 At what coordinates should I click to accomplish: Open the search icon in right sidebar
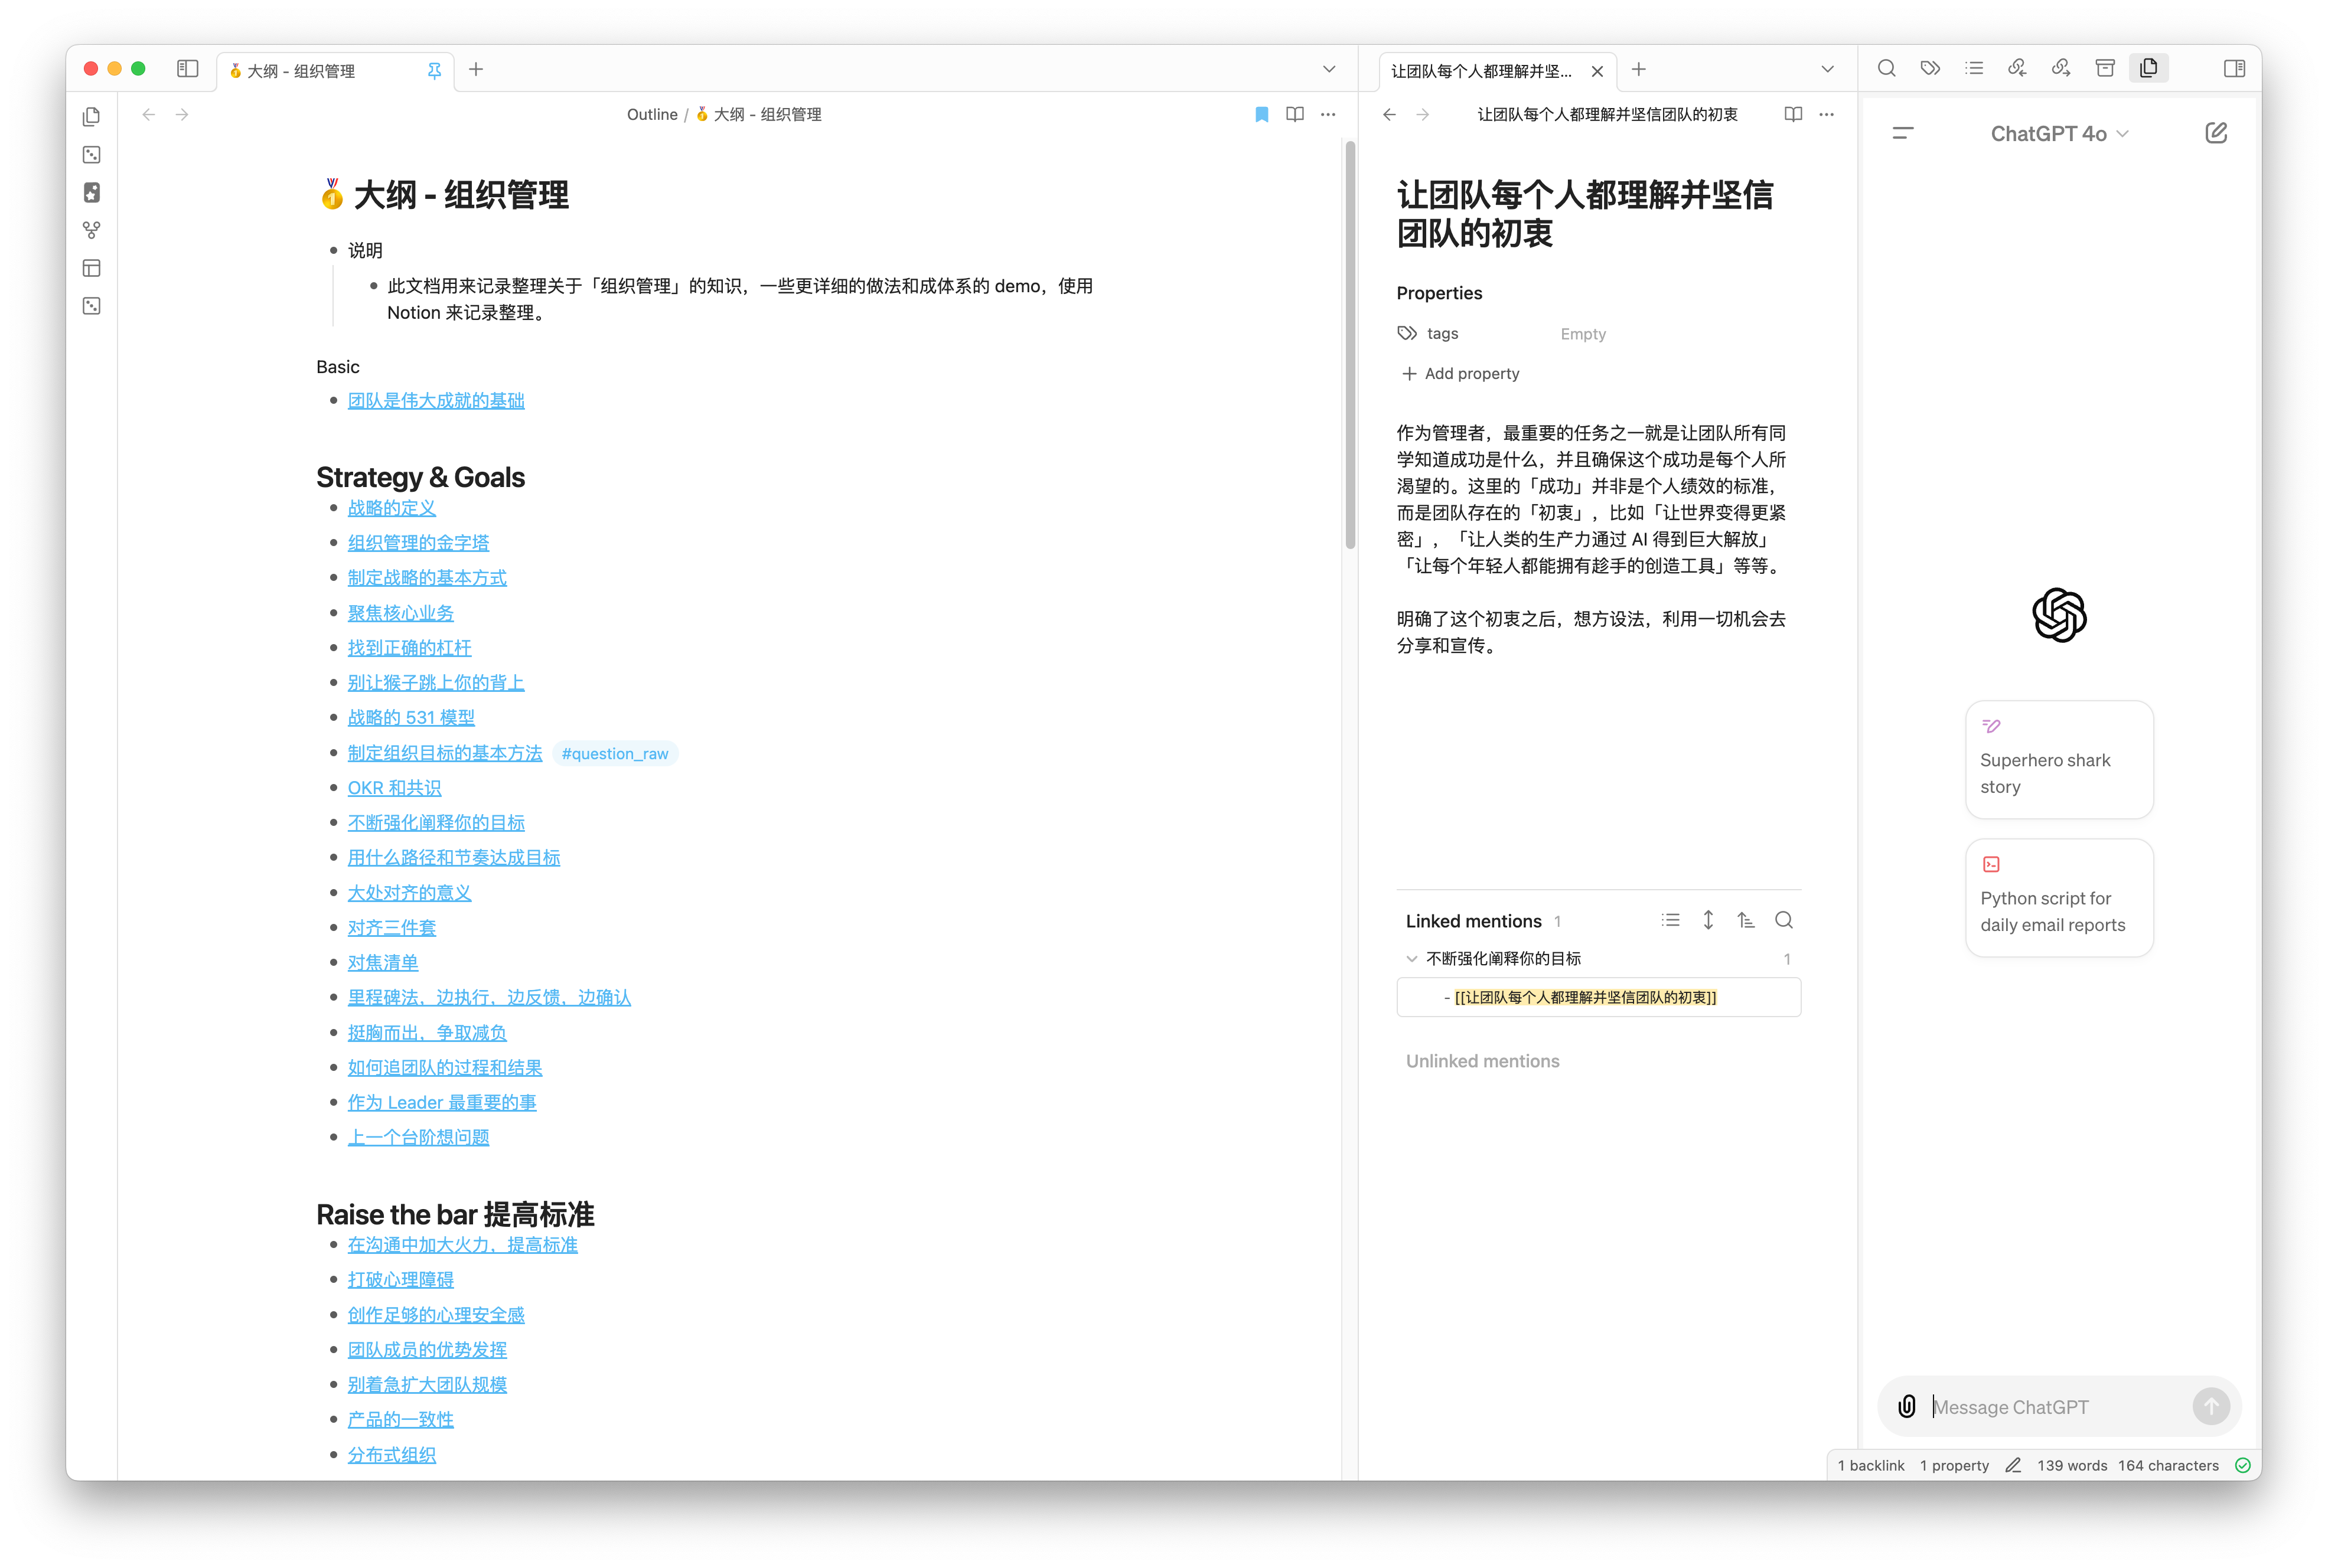[x=1886, y=69]
